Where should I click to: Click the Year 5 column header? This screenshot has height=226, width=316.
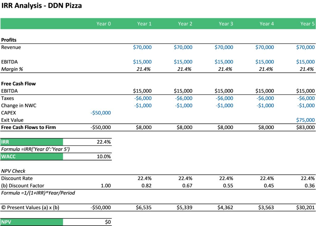pos(308,24)
